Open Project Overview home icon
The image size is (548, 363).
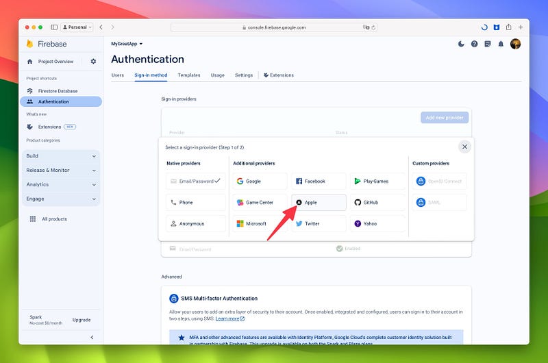[x=29, y=62]
